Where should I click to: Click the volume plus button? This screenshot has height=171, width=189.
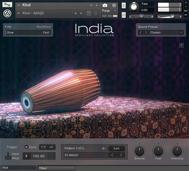pos(180,16)
